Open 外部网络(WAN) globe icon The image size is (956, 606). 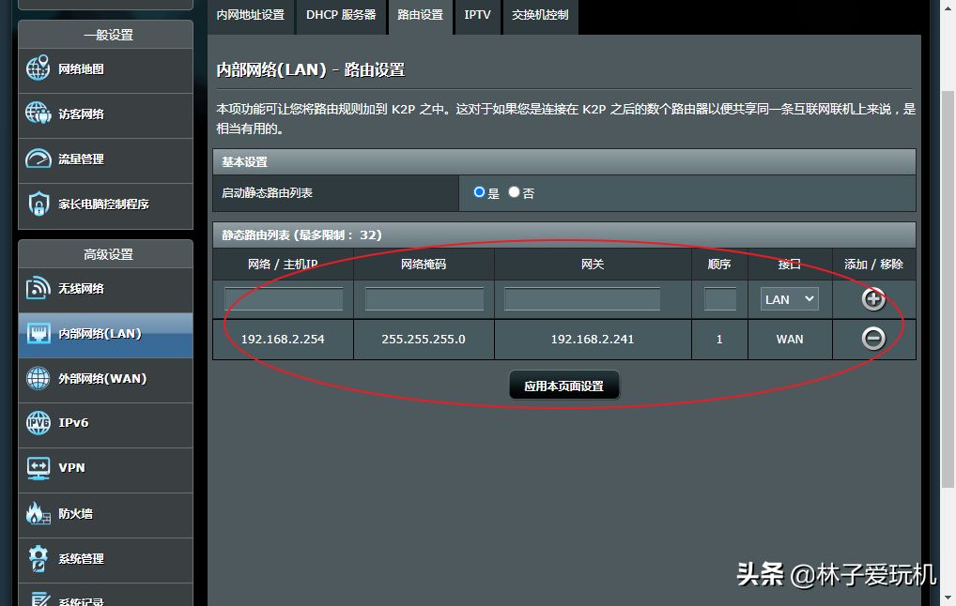tap(38, 378)
